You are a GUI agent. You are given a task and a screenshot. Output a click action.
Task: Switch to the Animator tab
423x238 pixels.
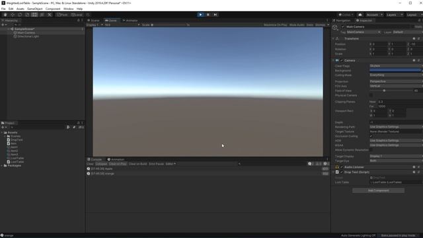coord(130,20)
